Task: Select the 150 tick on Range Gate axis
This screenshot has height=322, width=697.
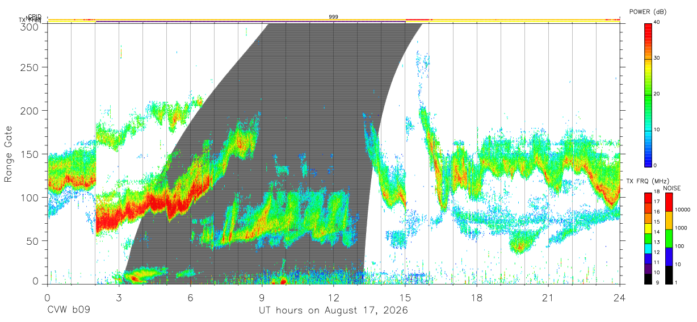Action: click(x=31, y=154)
